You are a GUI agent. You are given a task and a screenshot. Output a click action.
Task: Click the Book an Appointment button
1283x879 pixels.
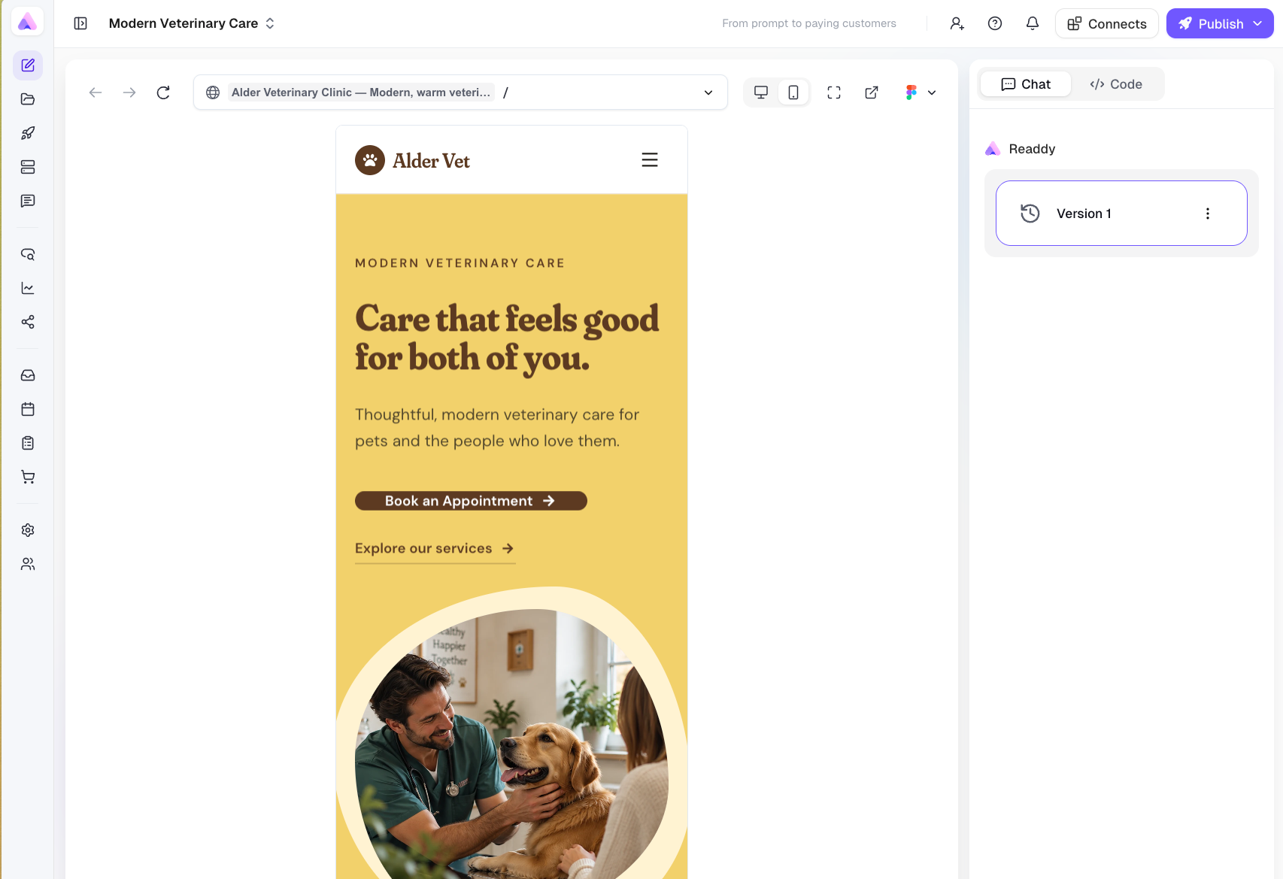click(x=471, y=501)
